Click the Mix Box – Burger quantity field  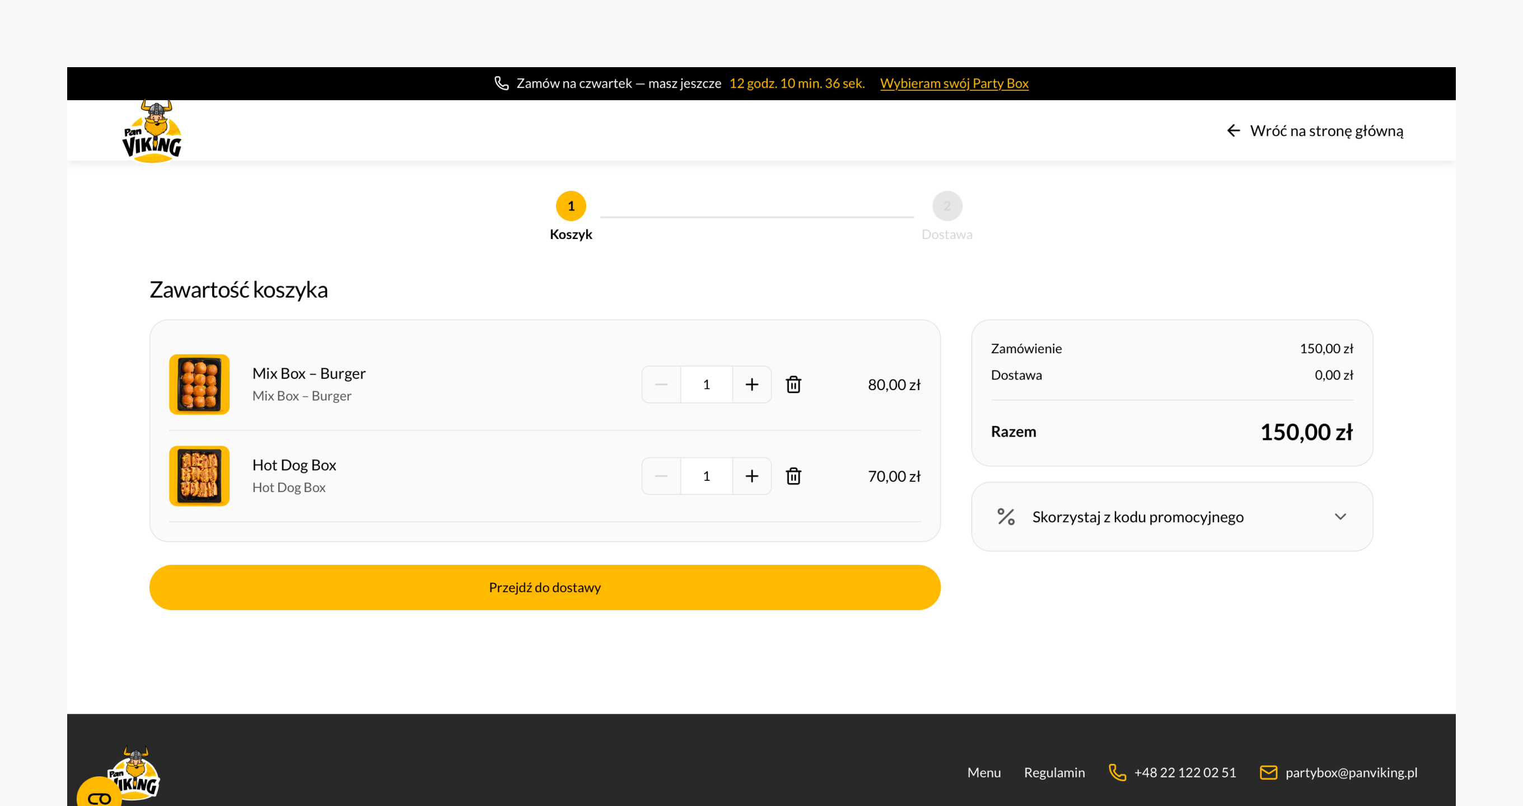[707, 385]
